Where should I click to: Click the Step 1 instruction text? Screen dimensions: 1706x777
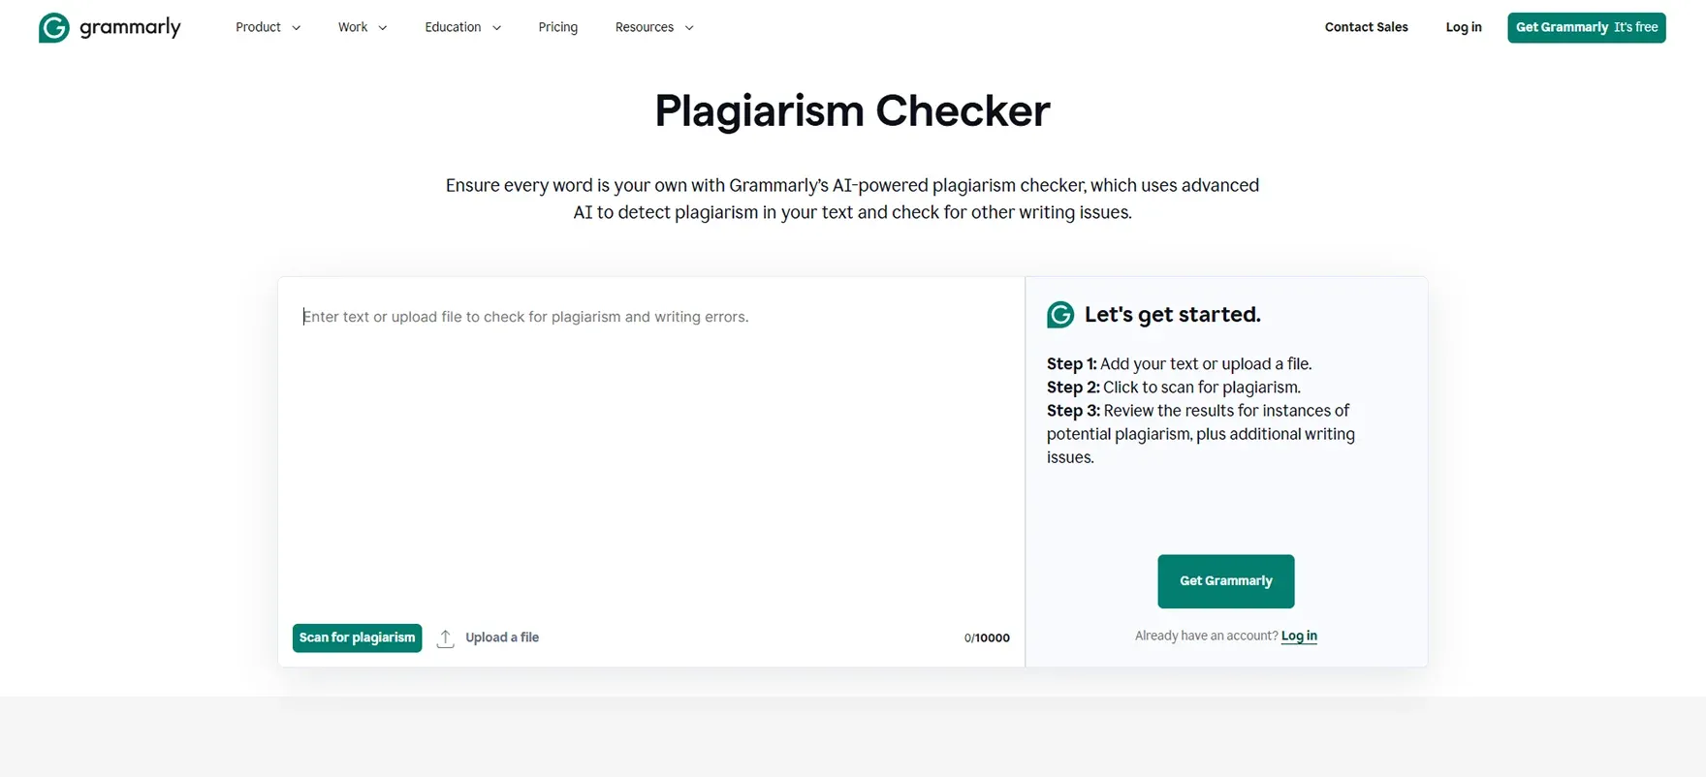[1179, 364]
